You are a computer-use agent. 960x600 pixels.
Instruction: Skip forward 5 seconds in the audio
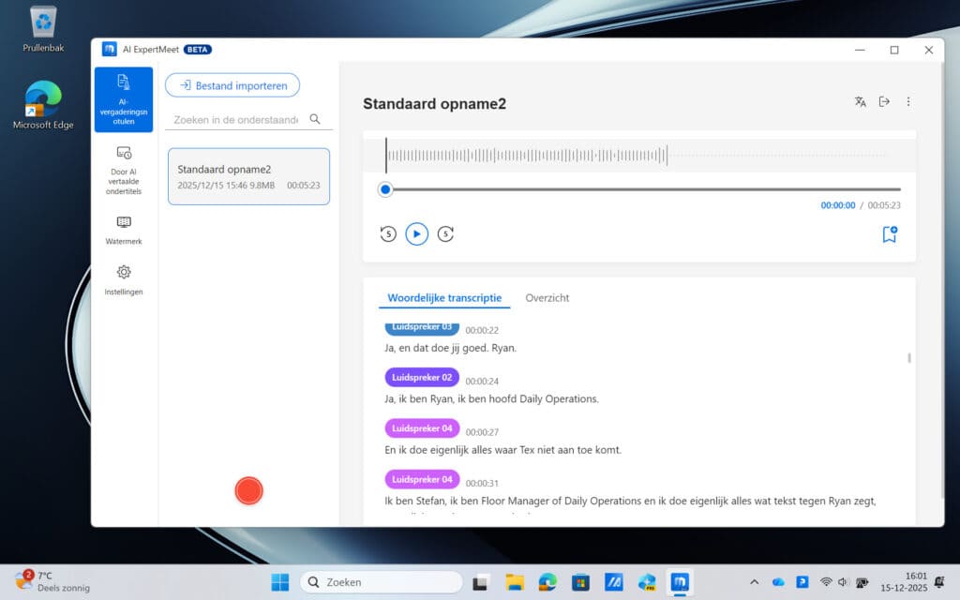click(x=446, y=233)
